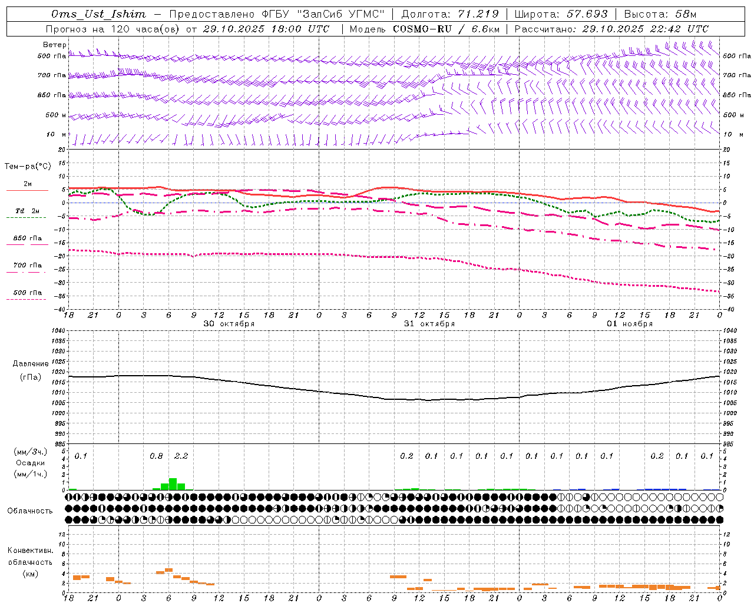Click the 01 ноября date label
Screen dimensions: 754x603
[x=630, y=324]
